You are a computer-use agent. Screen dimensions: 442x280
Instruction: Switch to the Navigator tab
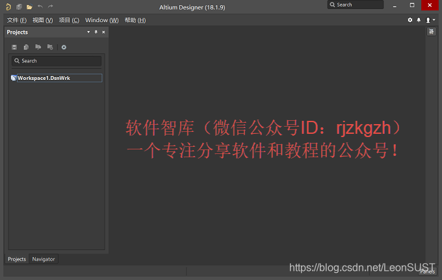[44, 259]
